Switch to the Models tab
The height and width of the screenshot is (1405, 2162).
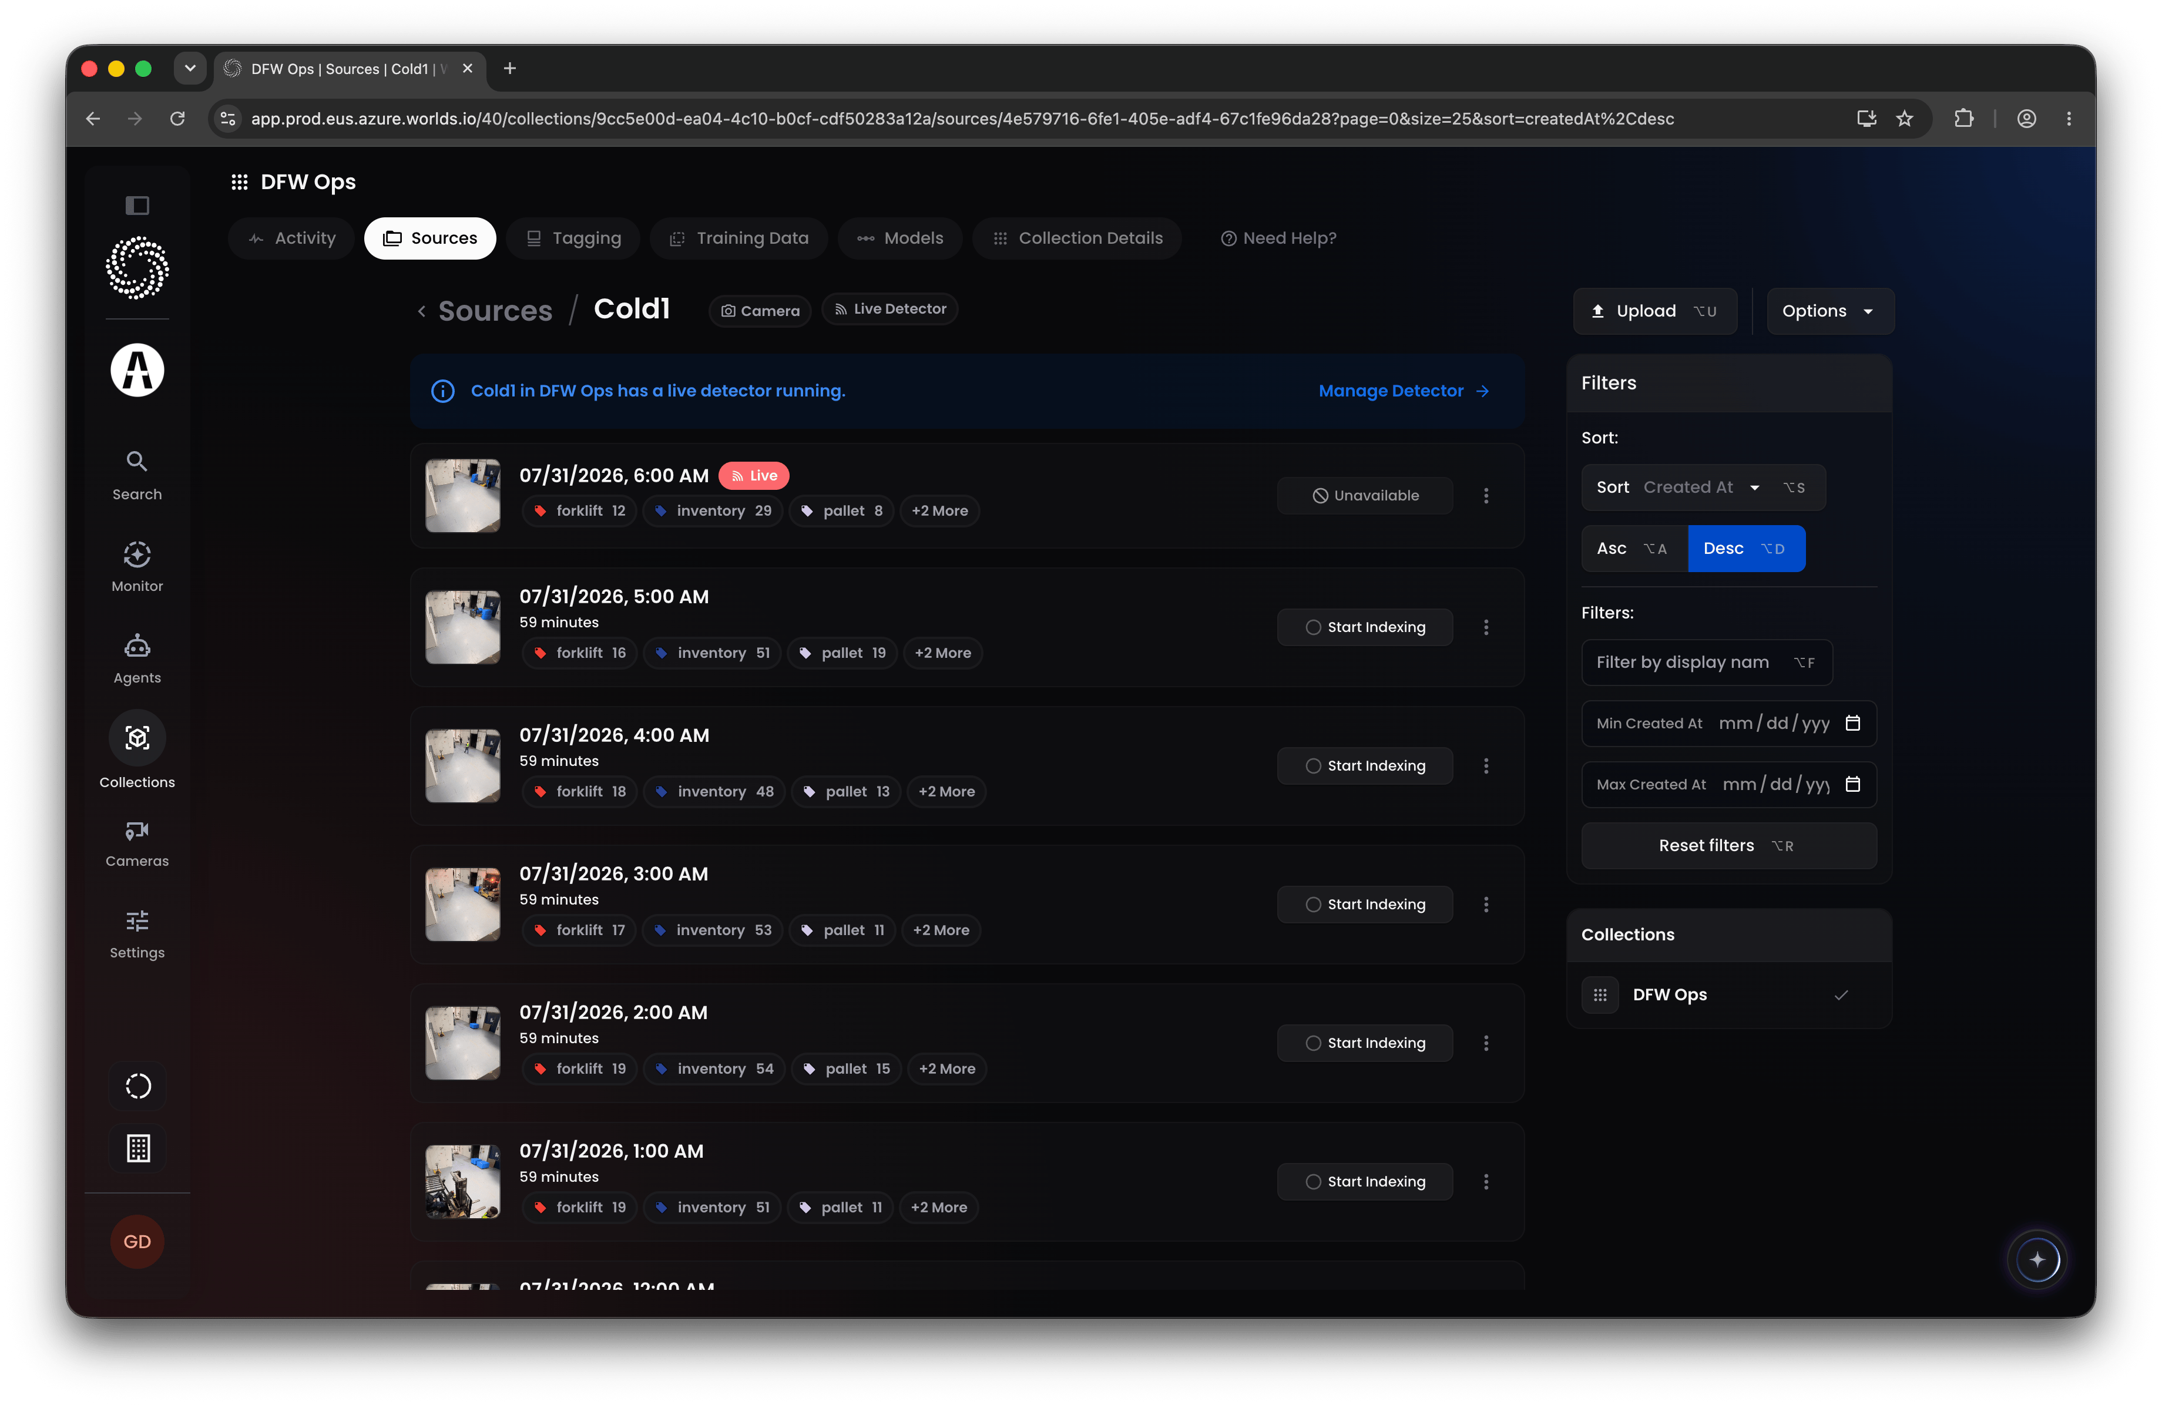tap(899, 238)
